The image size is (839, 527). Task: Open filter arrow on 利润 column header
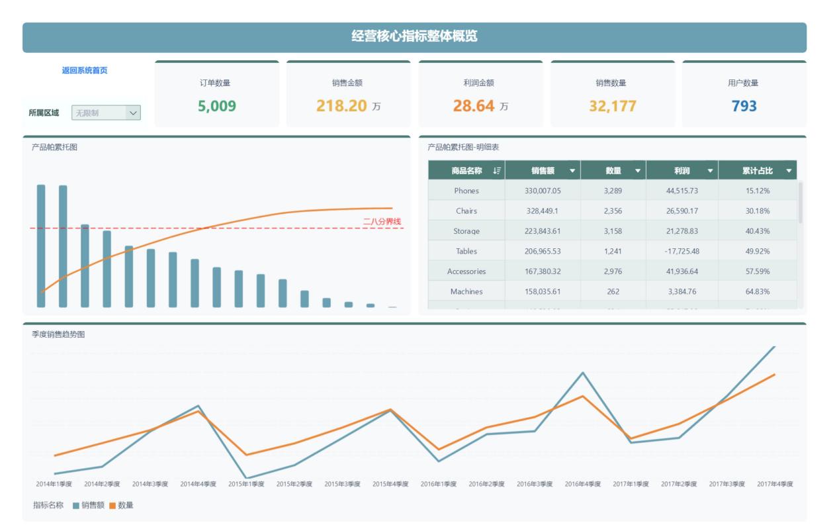pos(710,171)
